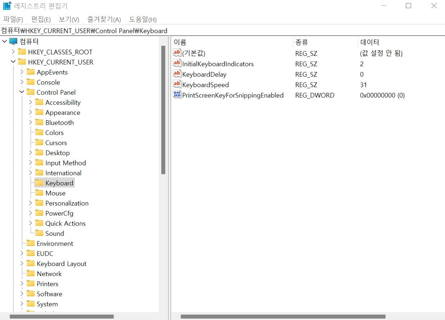Image resolution: width=445 pixels, height=320 pixels.
Task: Click the Keyboard folder icon in the tree
Action: [39, 183]
